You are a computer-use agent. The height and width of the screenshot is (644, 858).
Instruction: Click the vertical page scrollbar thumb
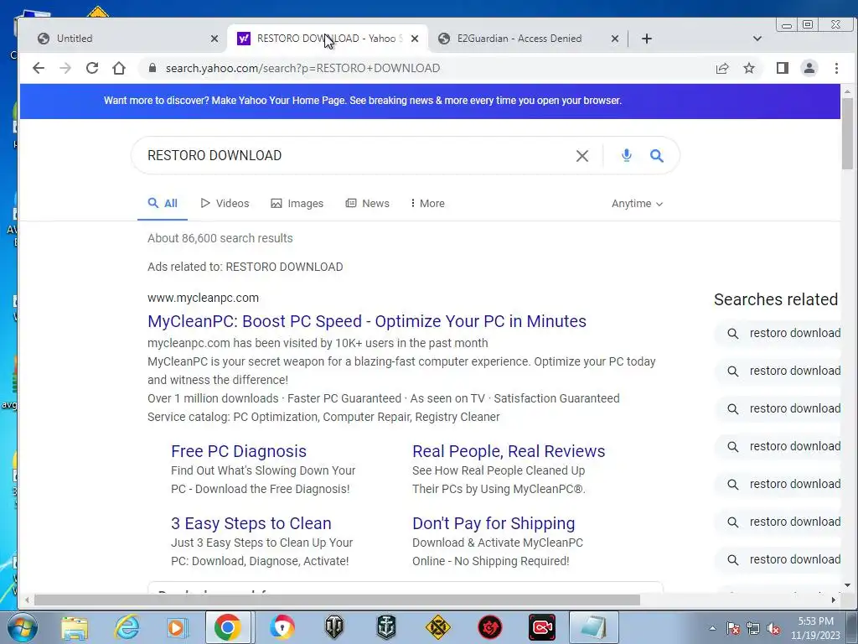847,134
